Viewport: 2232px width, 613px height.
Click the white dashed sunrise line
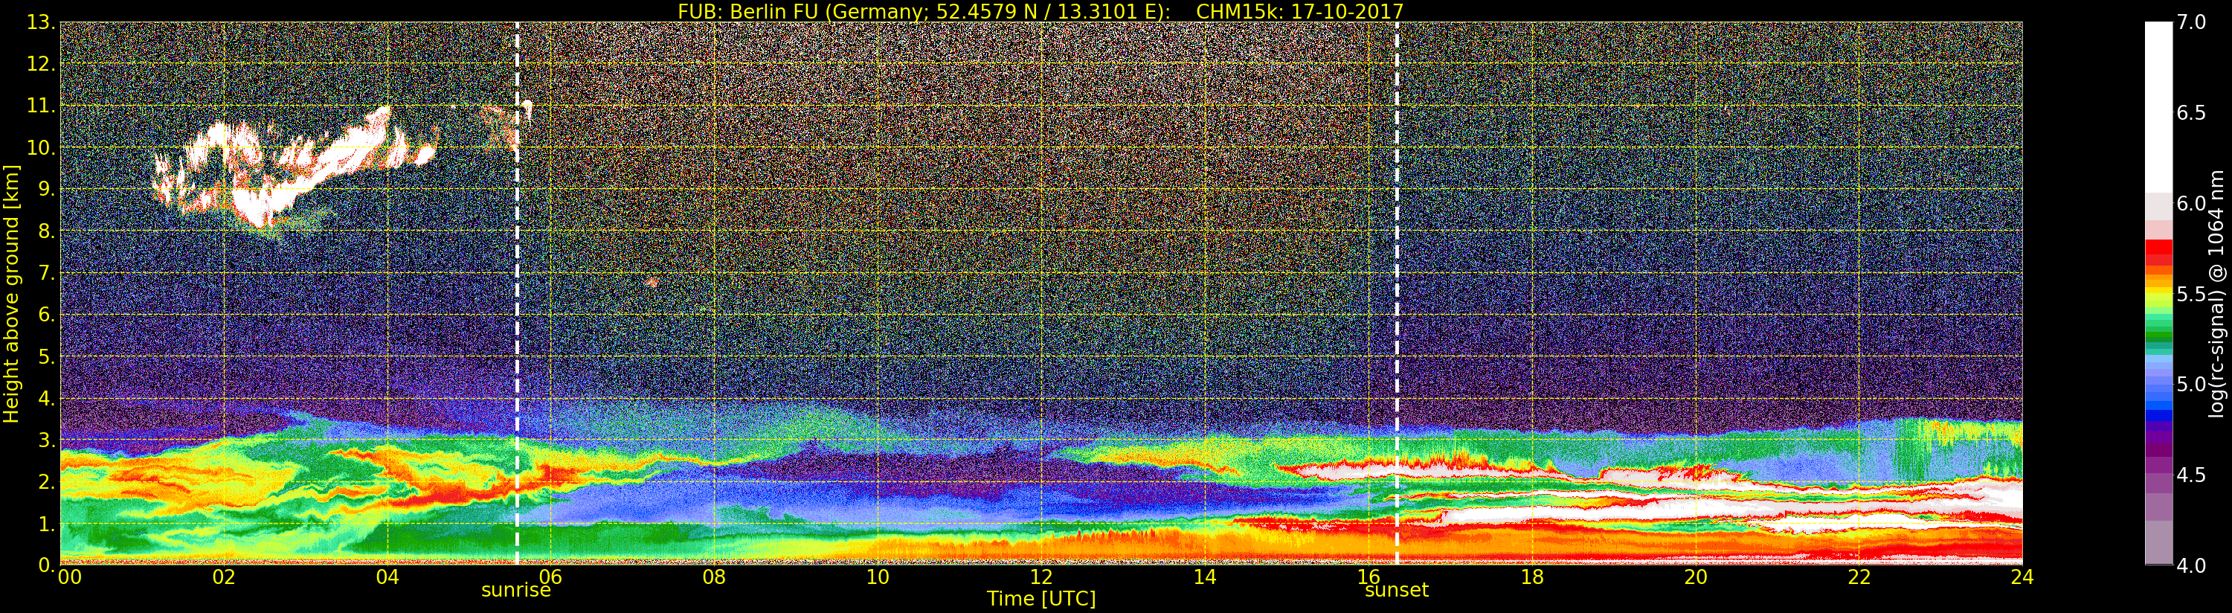coord(517,293)
